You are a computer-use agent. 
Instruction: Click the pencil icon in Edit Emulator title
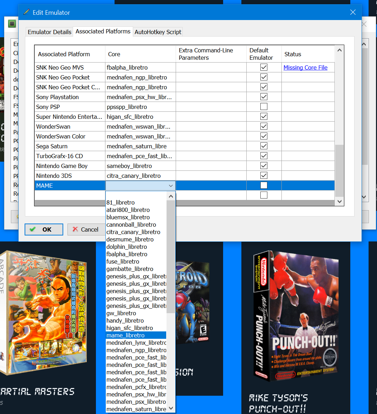click(26, 12)
